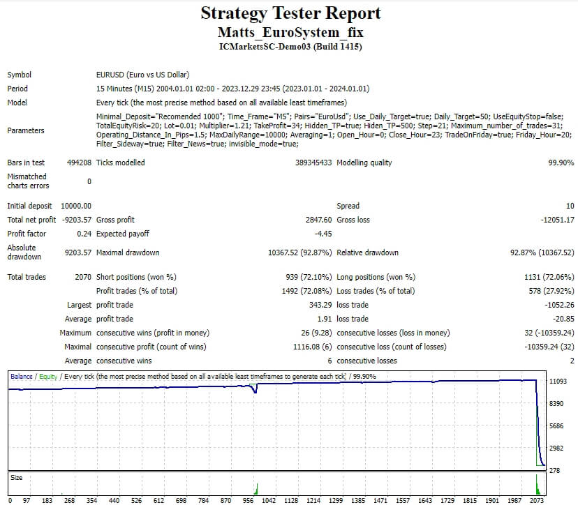The width and height of the screenshot is (578, 505).
Task: Click the Strategy Tester Report title
Action: pyautogui.click(x=290, y=13)
